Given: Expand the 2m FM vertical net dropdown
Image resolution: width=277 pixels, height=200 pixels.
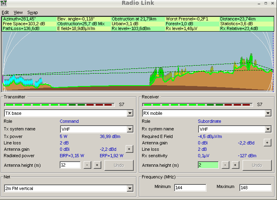Looking at the screenshot, I should (130, 188).
